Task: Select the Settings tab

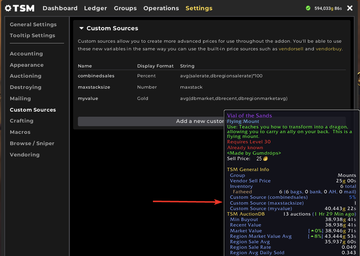Action: pos(199,8)
